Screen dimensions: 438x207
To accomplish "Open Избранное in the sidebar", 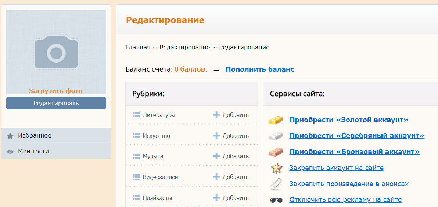I will pos(35,136).
